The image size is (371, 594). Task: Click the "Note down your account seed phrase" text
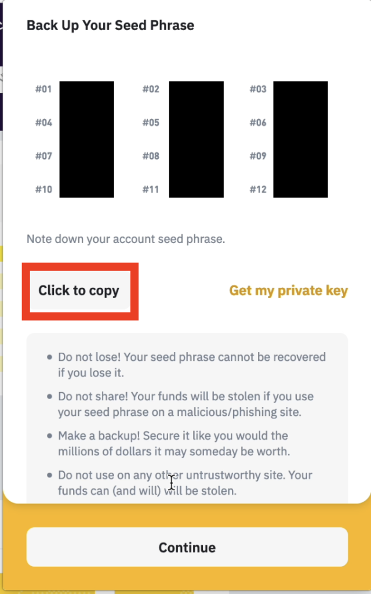(126, 240)
